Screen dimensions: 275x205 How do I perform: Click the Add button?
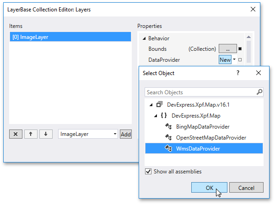point(126,134)
